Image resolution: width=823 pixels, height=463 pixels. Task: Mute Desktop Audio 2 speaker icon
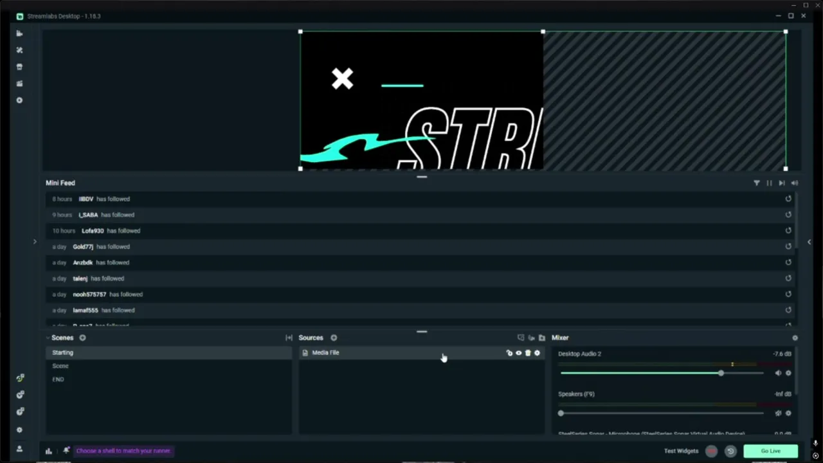(778, 373)
